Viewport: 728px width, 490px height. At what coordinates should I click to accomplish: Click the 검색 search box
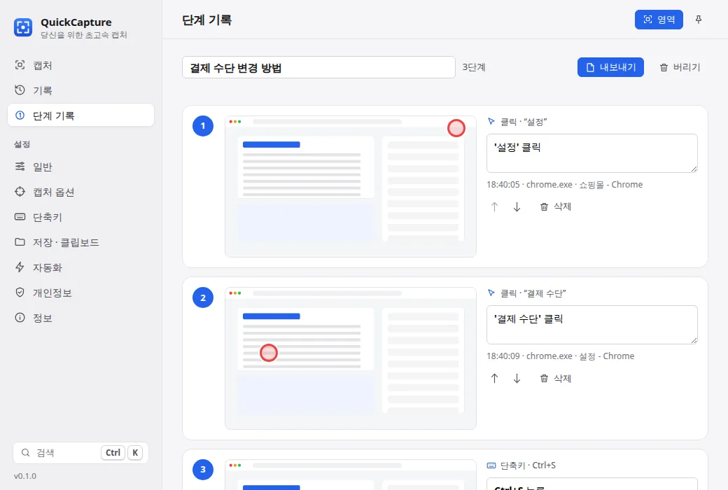[80, 452]
